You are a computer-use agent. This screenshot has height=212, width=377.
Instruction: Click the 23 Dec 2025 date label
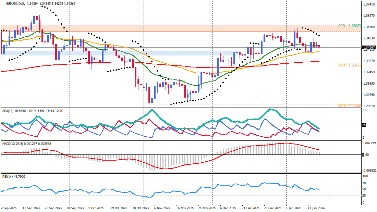click(272, 208)
